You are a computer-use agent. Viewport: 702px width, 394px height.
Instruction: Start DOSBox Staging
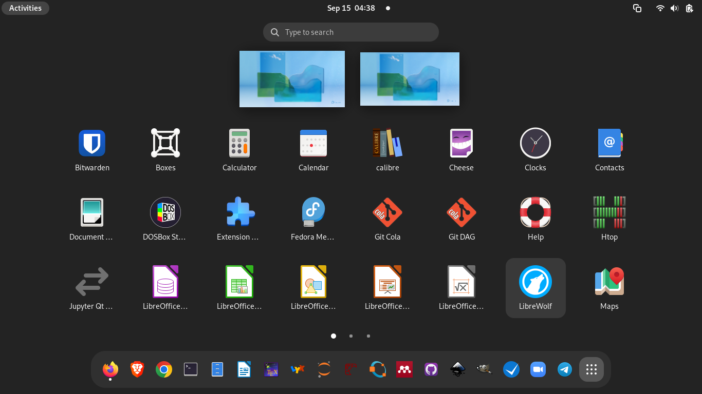pos(165,212)
